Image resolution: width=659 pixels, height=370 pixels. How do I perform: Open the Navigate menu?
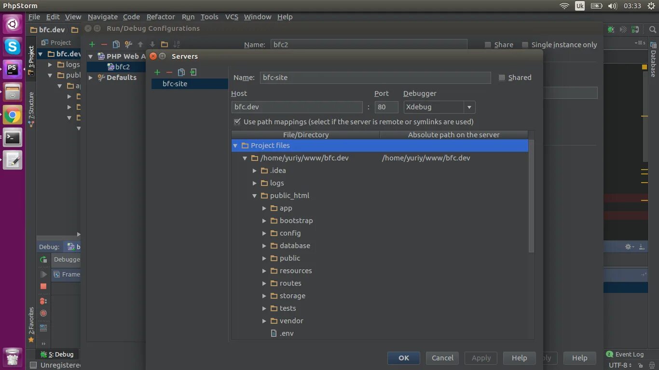coord(102,17)
